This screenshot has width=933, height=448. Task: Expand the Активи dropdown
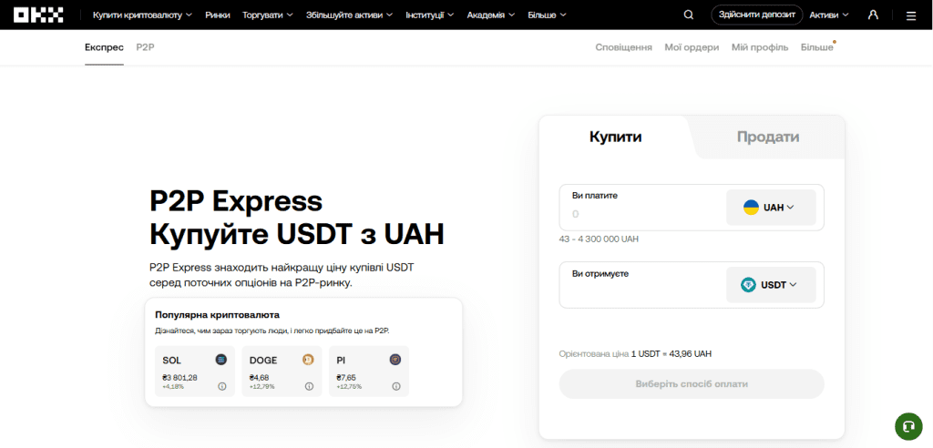point(829,15)
